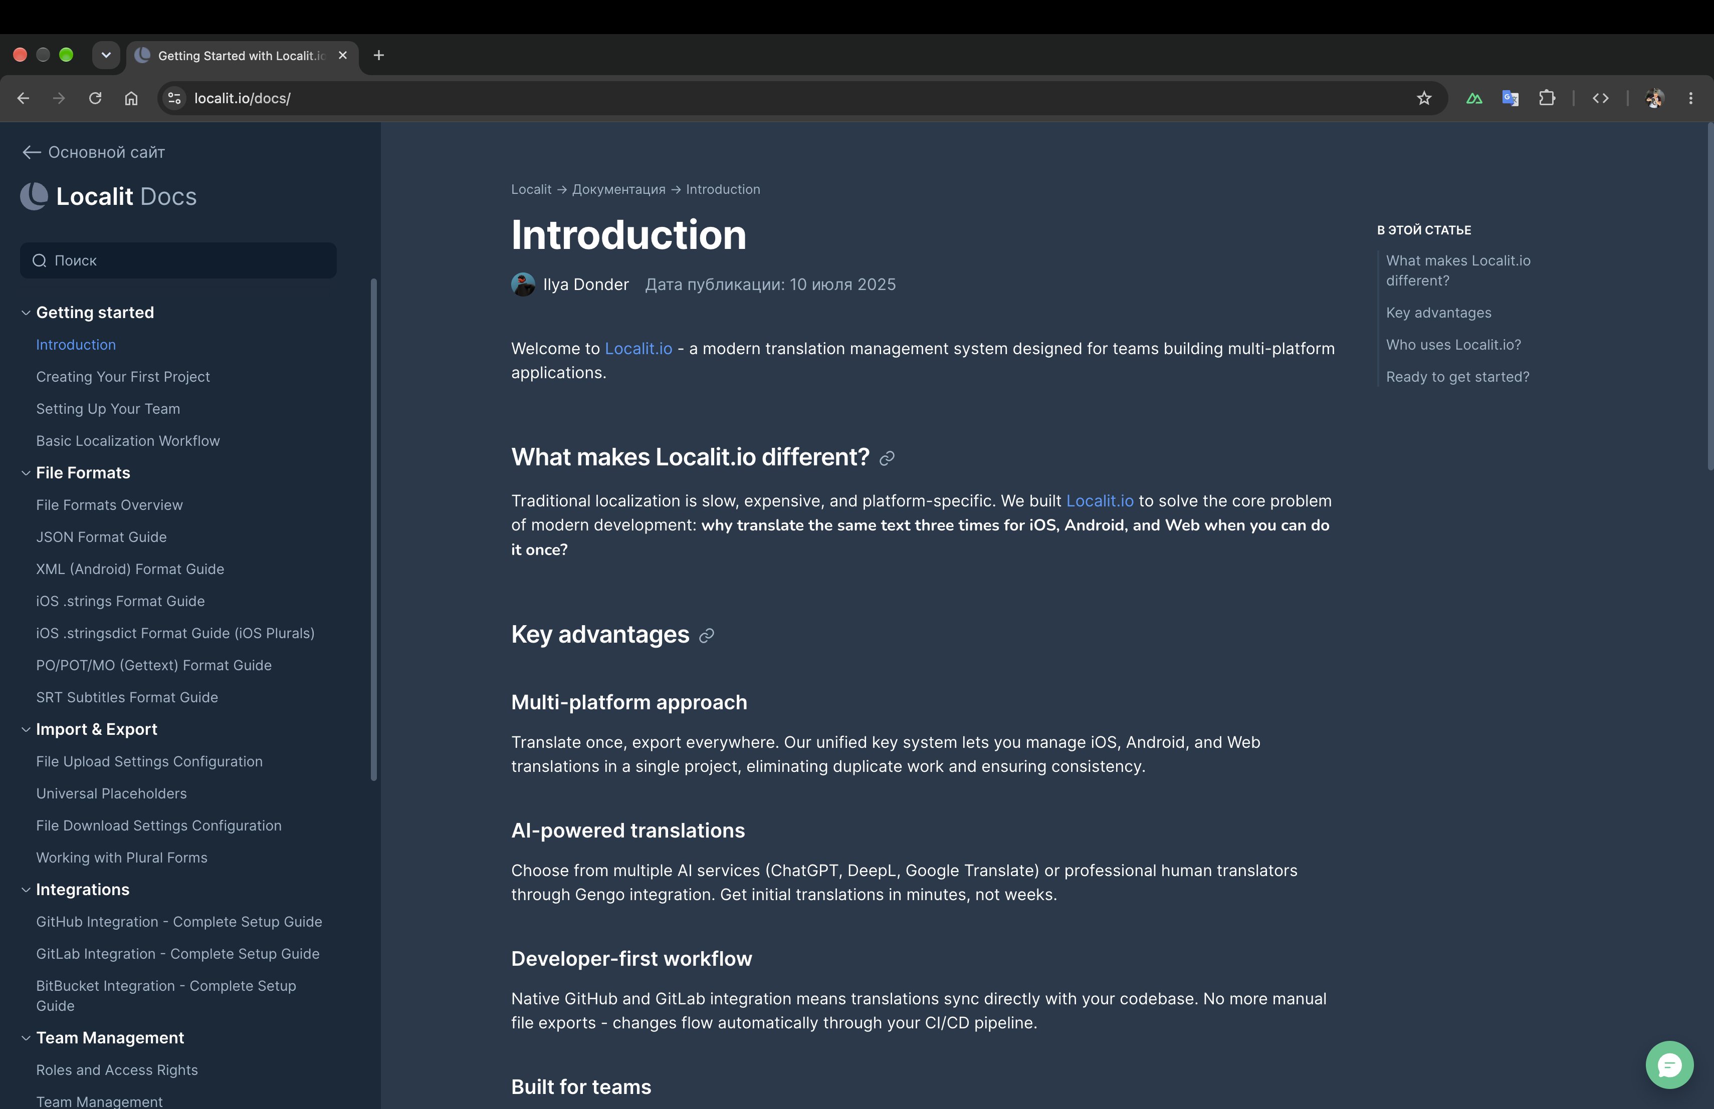Focus the Поиск search field
This screenshot has width=1714, height=1109.
(178, 260)
